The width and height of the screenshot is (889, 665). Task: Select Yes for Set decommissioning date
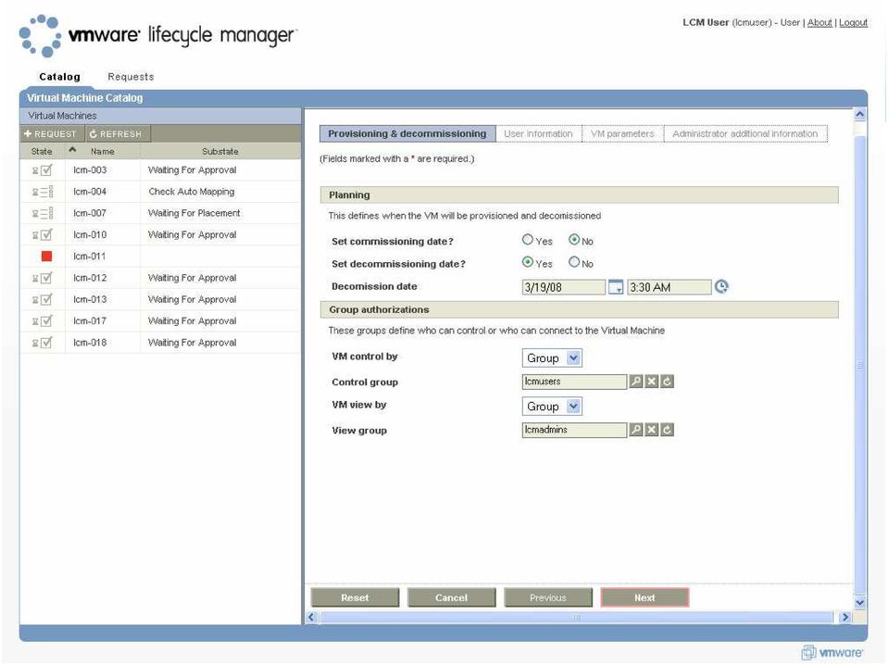(527, 262)
